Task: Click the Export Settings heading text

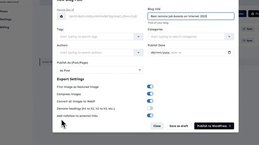Action: click(70, 79)
